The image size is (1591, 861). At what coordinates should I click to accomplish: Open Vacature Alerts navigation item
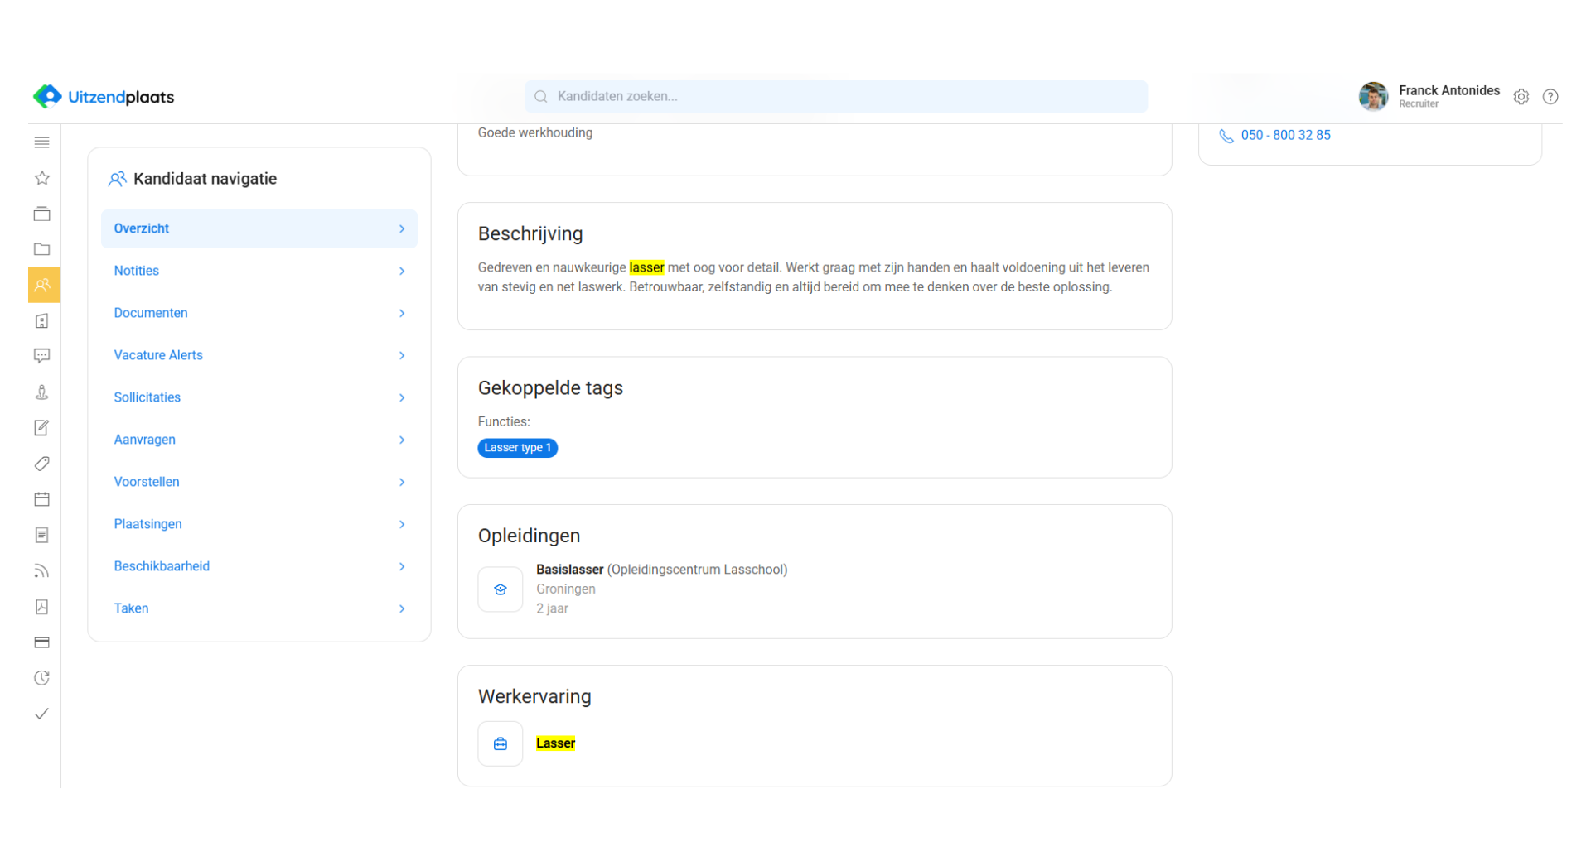tap(158, 355)
